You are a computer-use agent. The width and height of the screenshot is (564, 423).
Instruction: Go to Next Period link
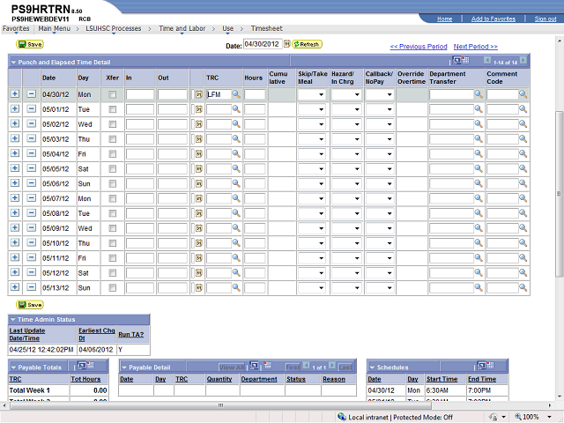(x=475, y=47)
